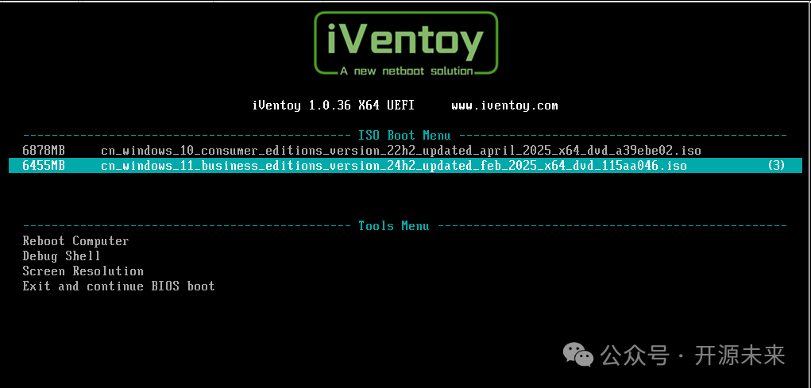811x388 pixels.
Task: Click the Tools Menu heading
Action: 394,226
